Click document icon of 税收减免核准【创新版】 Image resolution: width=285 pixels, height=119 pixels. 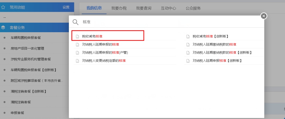coord(188,36)
